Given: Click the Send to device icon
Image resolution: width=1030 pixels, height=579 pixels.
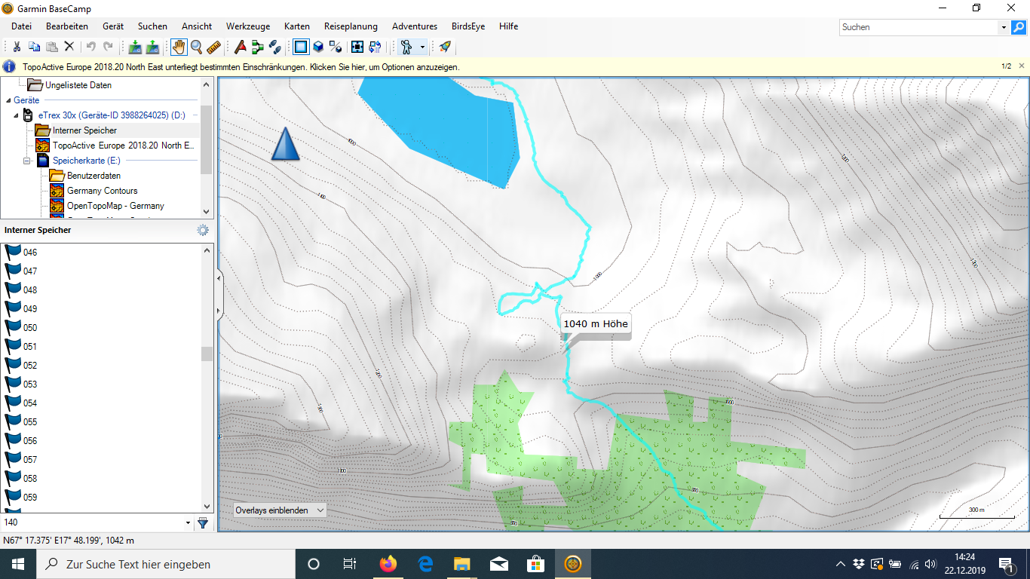Looking at the screenshot, I should click(x=135, y=47).
